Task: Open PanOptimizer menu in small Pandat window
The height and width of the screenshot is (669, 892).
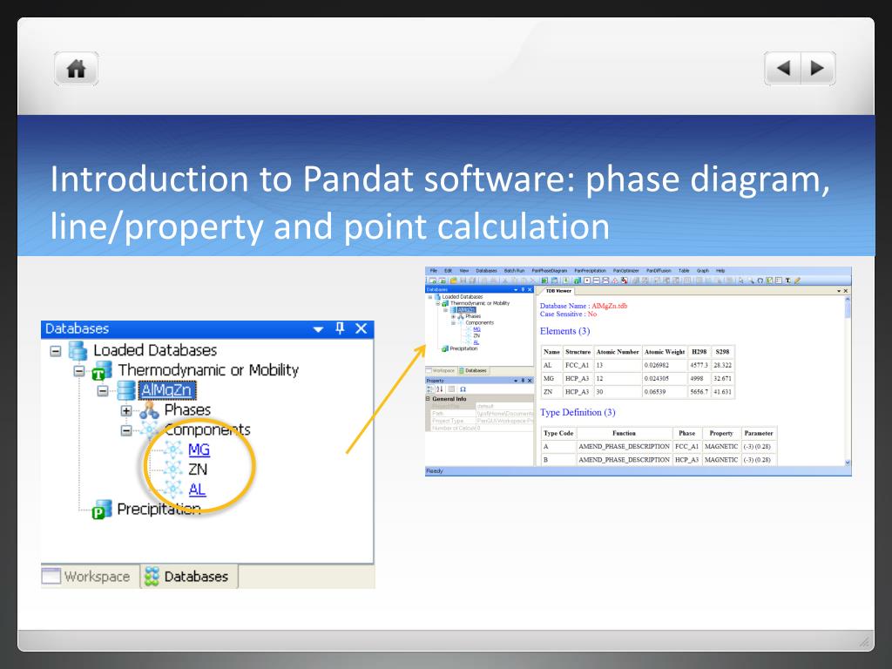Action: (625, 271)
